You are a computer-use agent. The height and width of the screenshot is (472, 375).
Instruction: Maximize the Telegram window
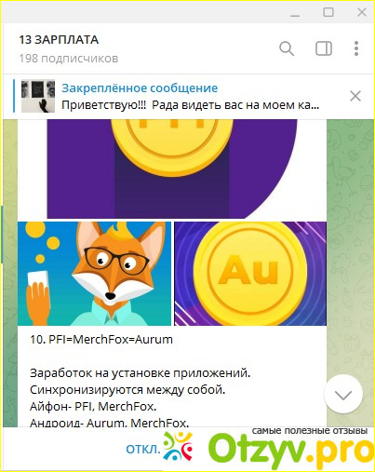328,12
